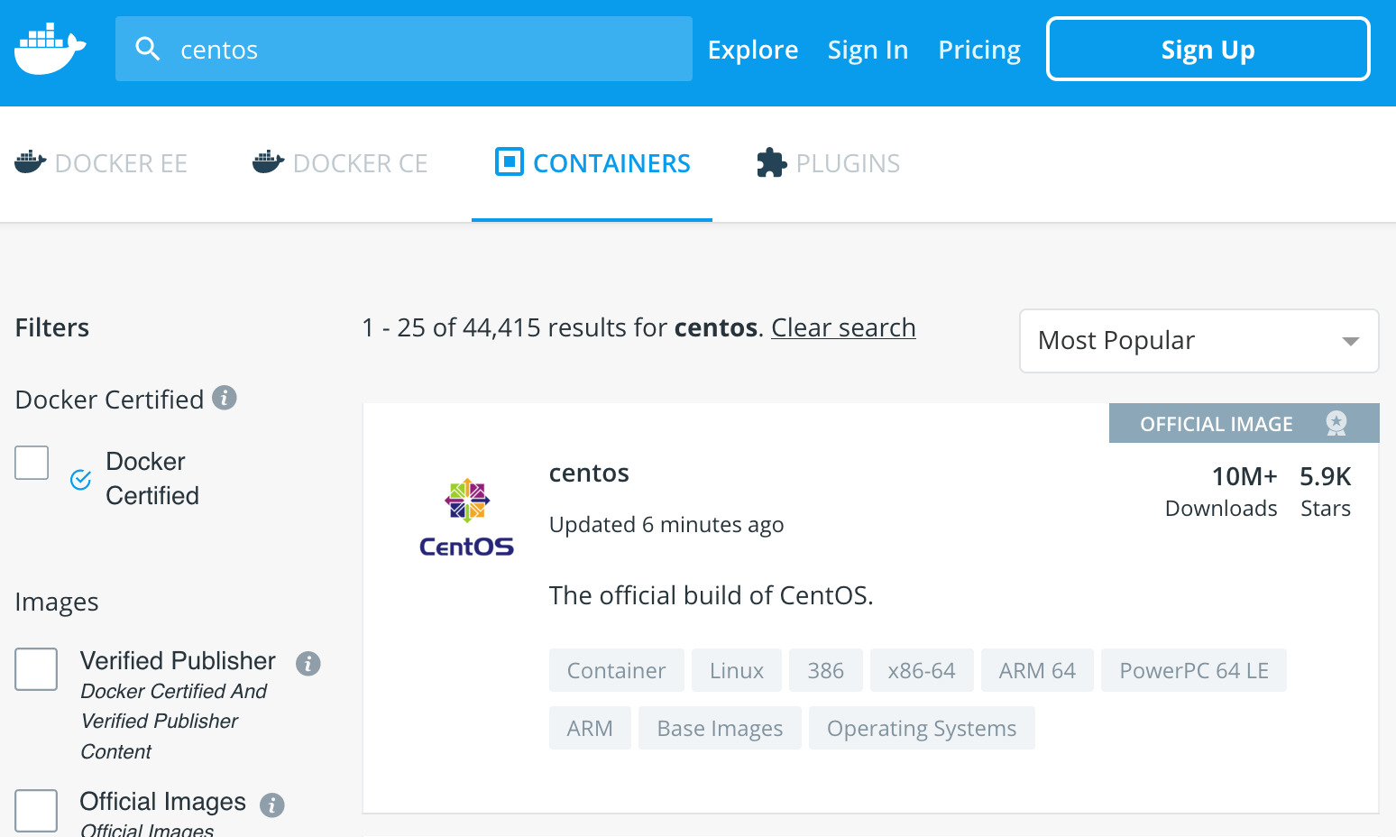1396x837 pixels.
Task: Click the ARM tag
Action: pyautogui.click(x=590, y=728)
